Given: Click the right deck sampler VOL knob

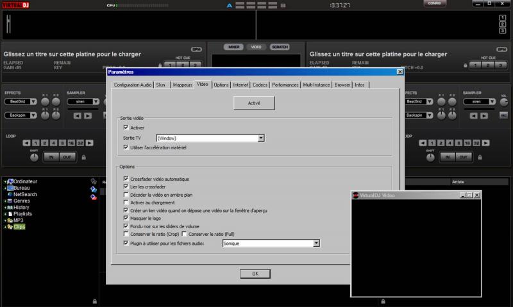Looking at the screenshot, I should (x=503, y=103).
